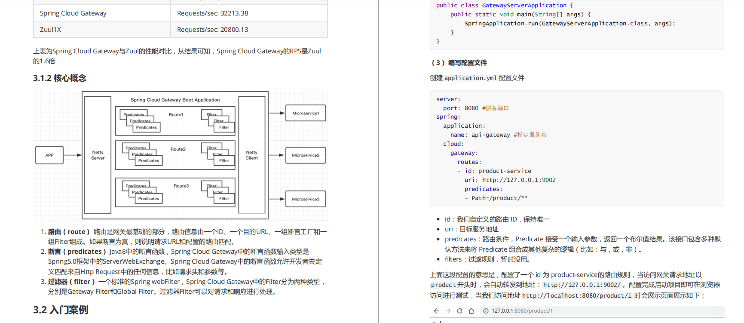Click the browser home icon

pos(471,311)
